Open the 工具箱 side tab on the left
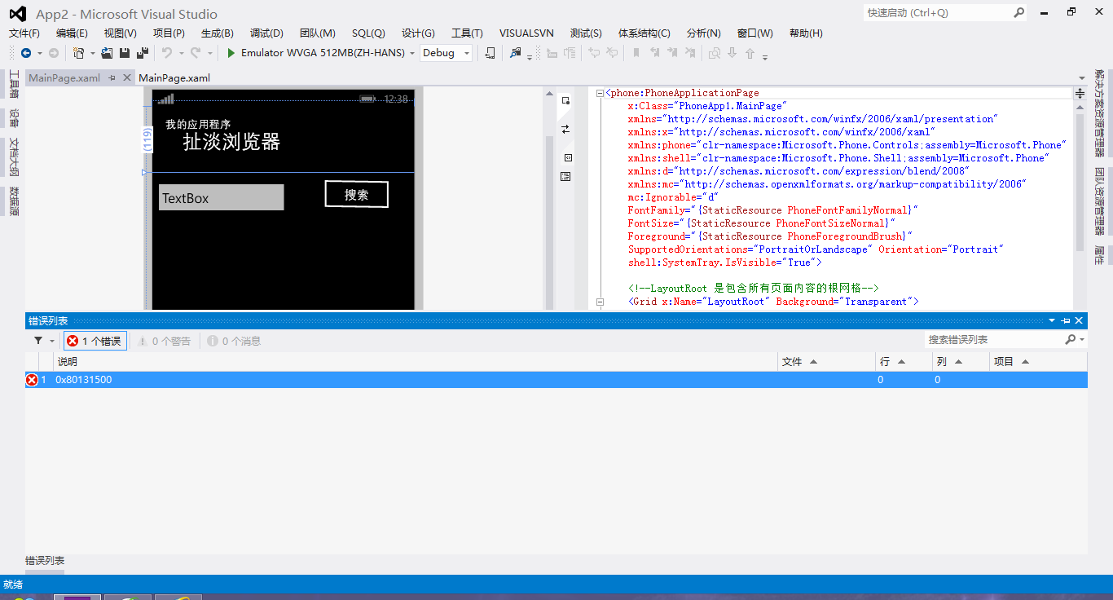Screen dimensions: 1113x600 point(14,84)
